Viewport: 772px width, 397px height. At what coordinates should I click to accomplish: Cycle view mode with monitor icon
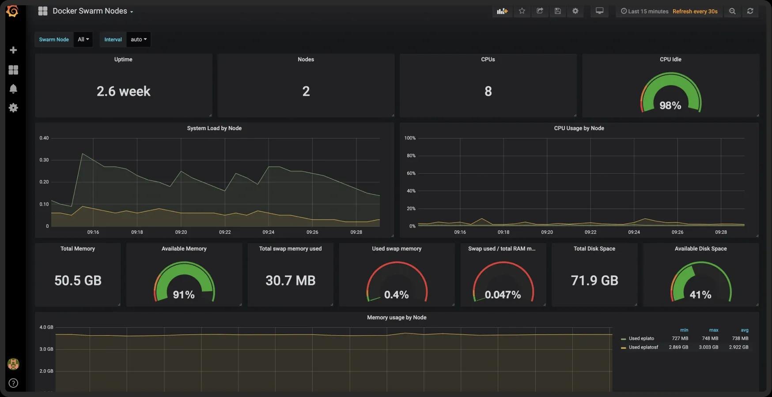(x=599, y=11)
